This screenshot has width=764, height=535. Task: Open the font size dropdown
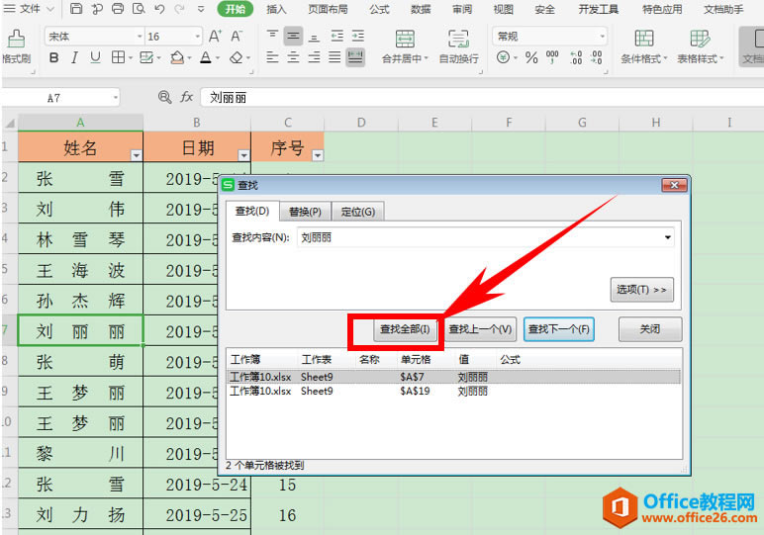(x=197, y=37)
